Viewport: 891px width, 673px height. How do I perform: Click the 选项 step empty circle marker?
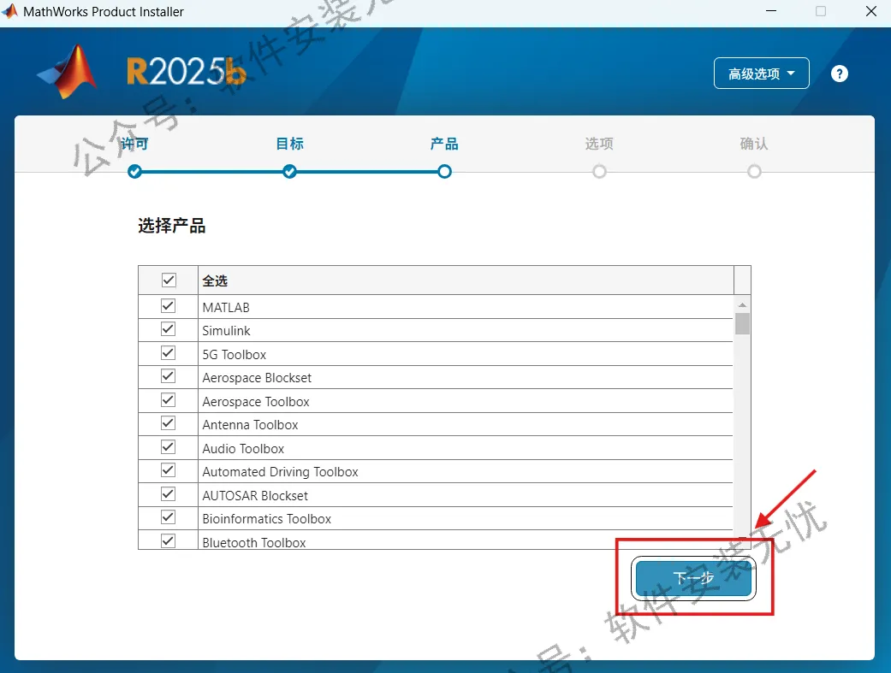pyautogui.click(x=599, y=172)
